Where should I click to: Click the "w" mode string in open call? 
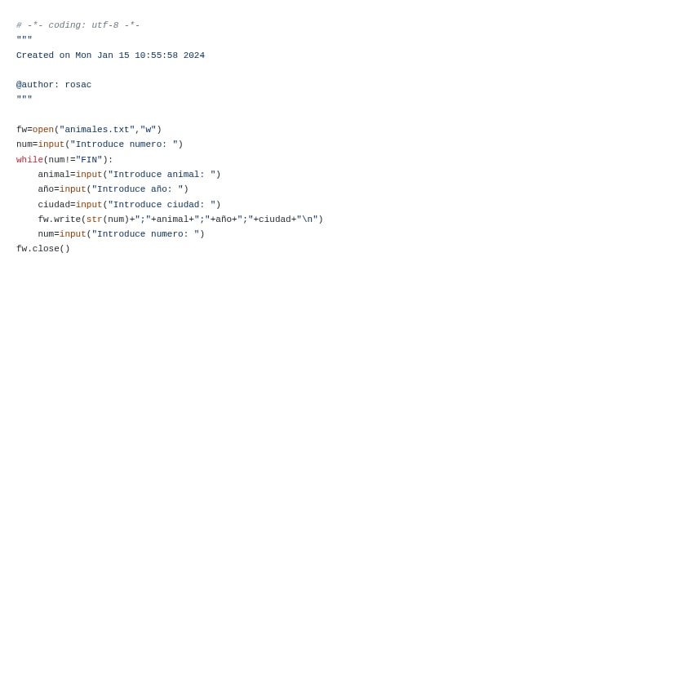click(x=149, y=130)
